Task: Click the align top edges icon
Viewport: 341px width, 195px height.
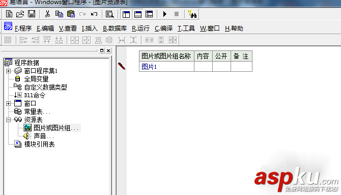Action: [x=47, y=40]
